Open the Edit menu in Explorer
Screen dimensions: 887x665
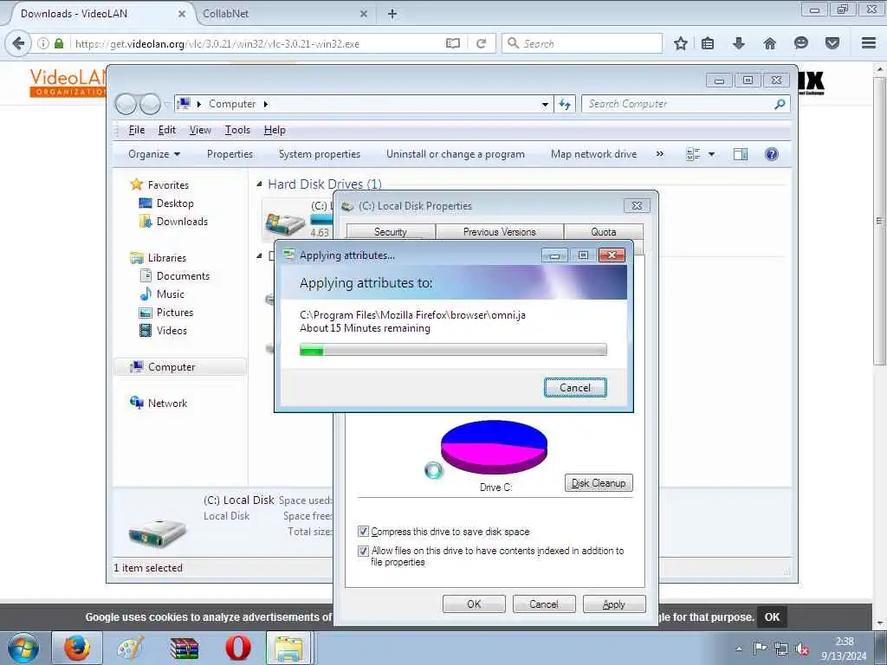click(x=166, y=130)
